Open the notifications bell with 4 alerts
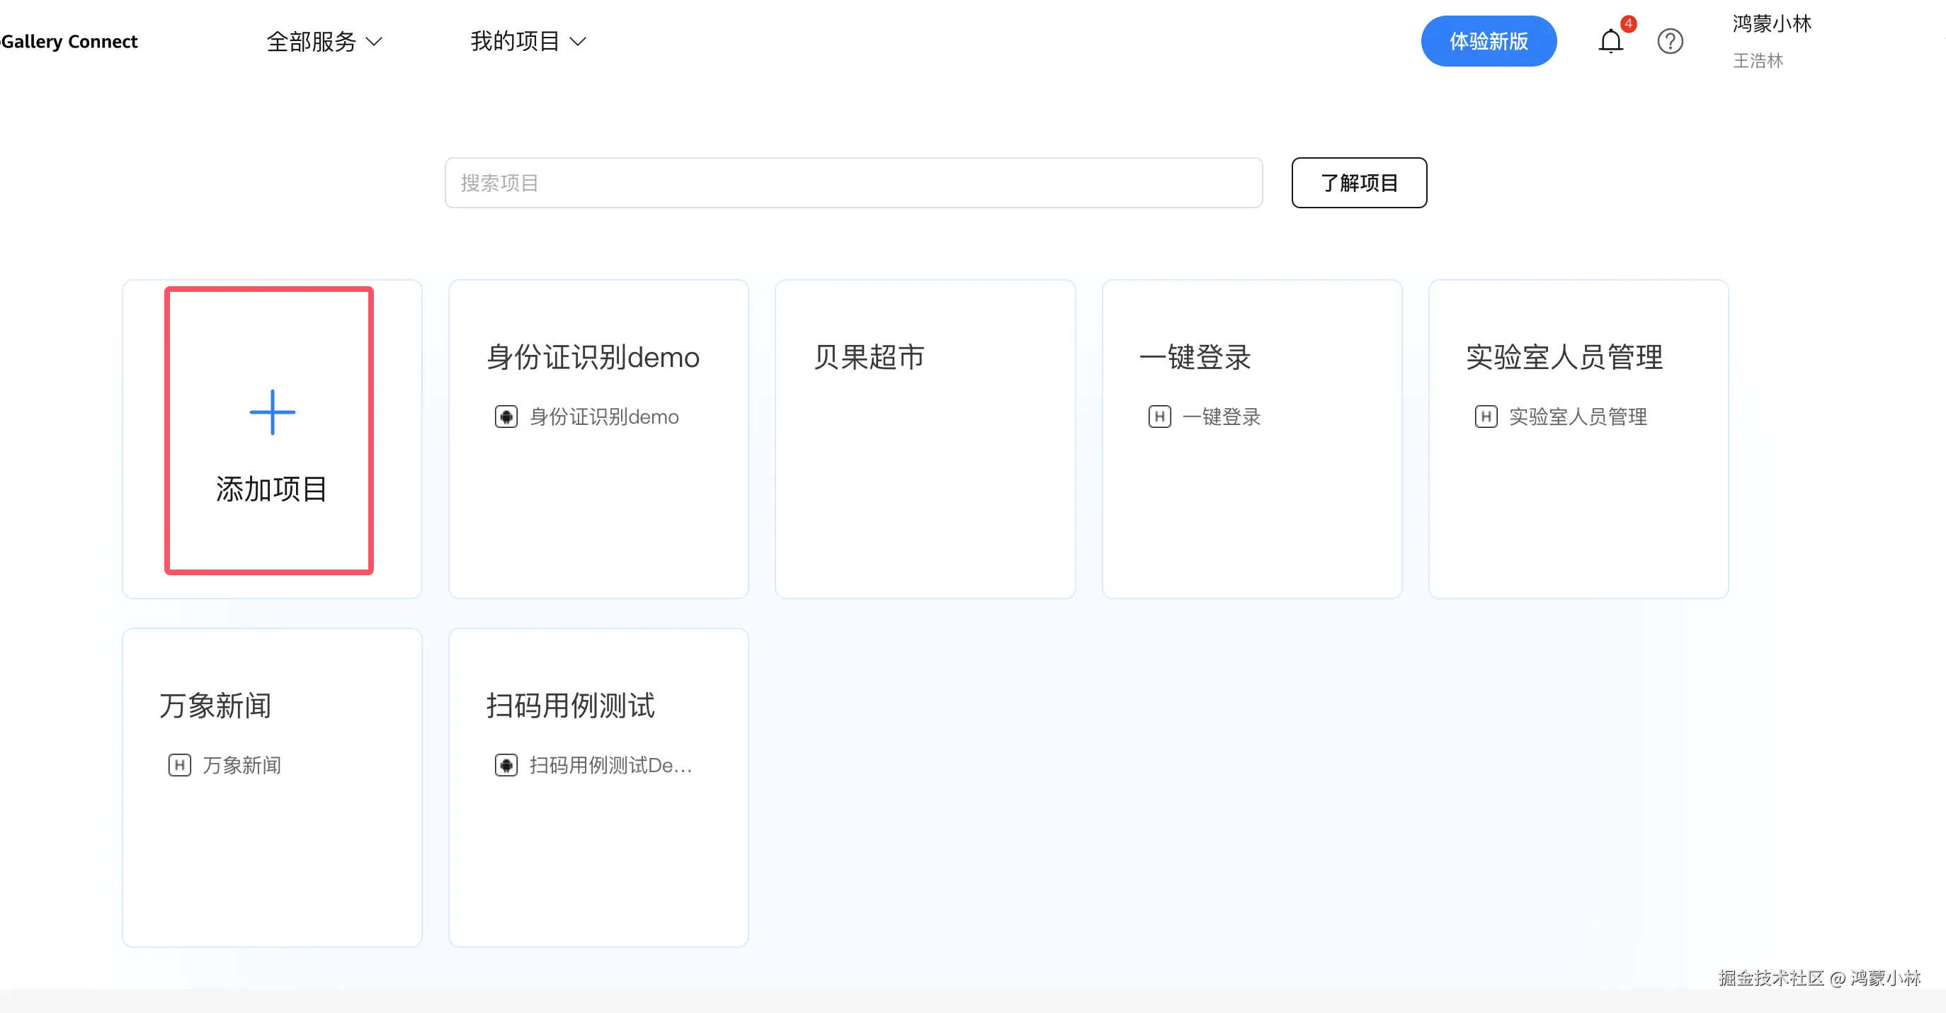Viewport: 1946px width, 1013px height. pyautogui.click(x=1611, y=41)
